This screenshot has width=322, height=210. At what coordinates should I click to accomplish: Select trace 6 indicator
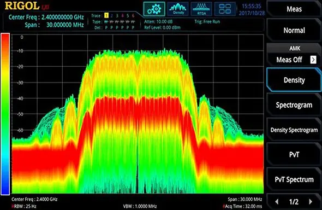point(133,16)
